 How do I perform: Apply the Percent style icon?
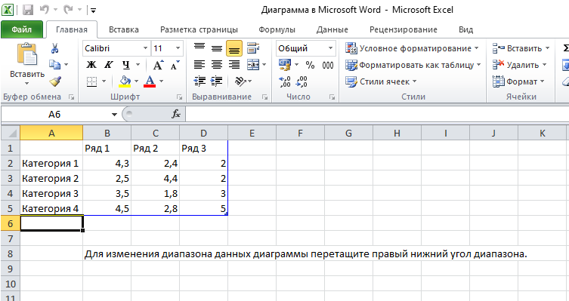coord(310,65)
